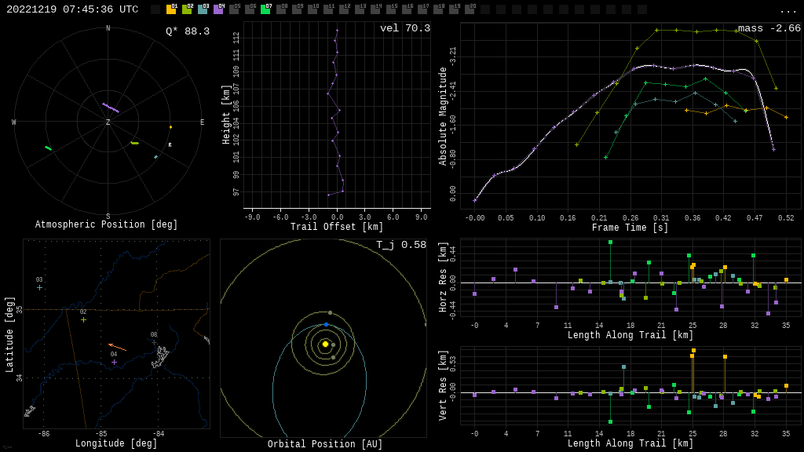Select station 02 cross on the map
Viewport: 804px width, 452px height.
(x=83, y=319)
